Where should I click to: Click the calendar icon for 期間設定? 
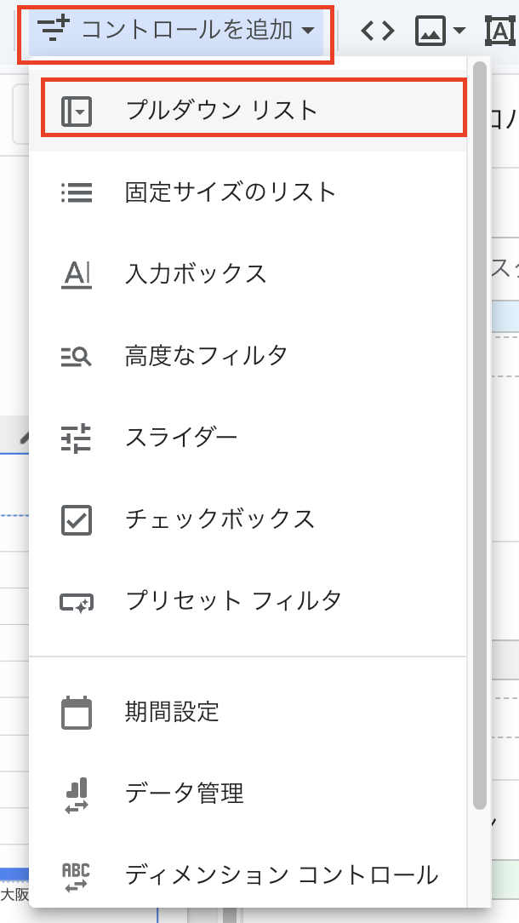coord(77,712)
